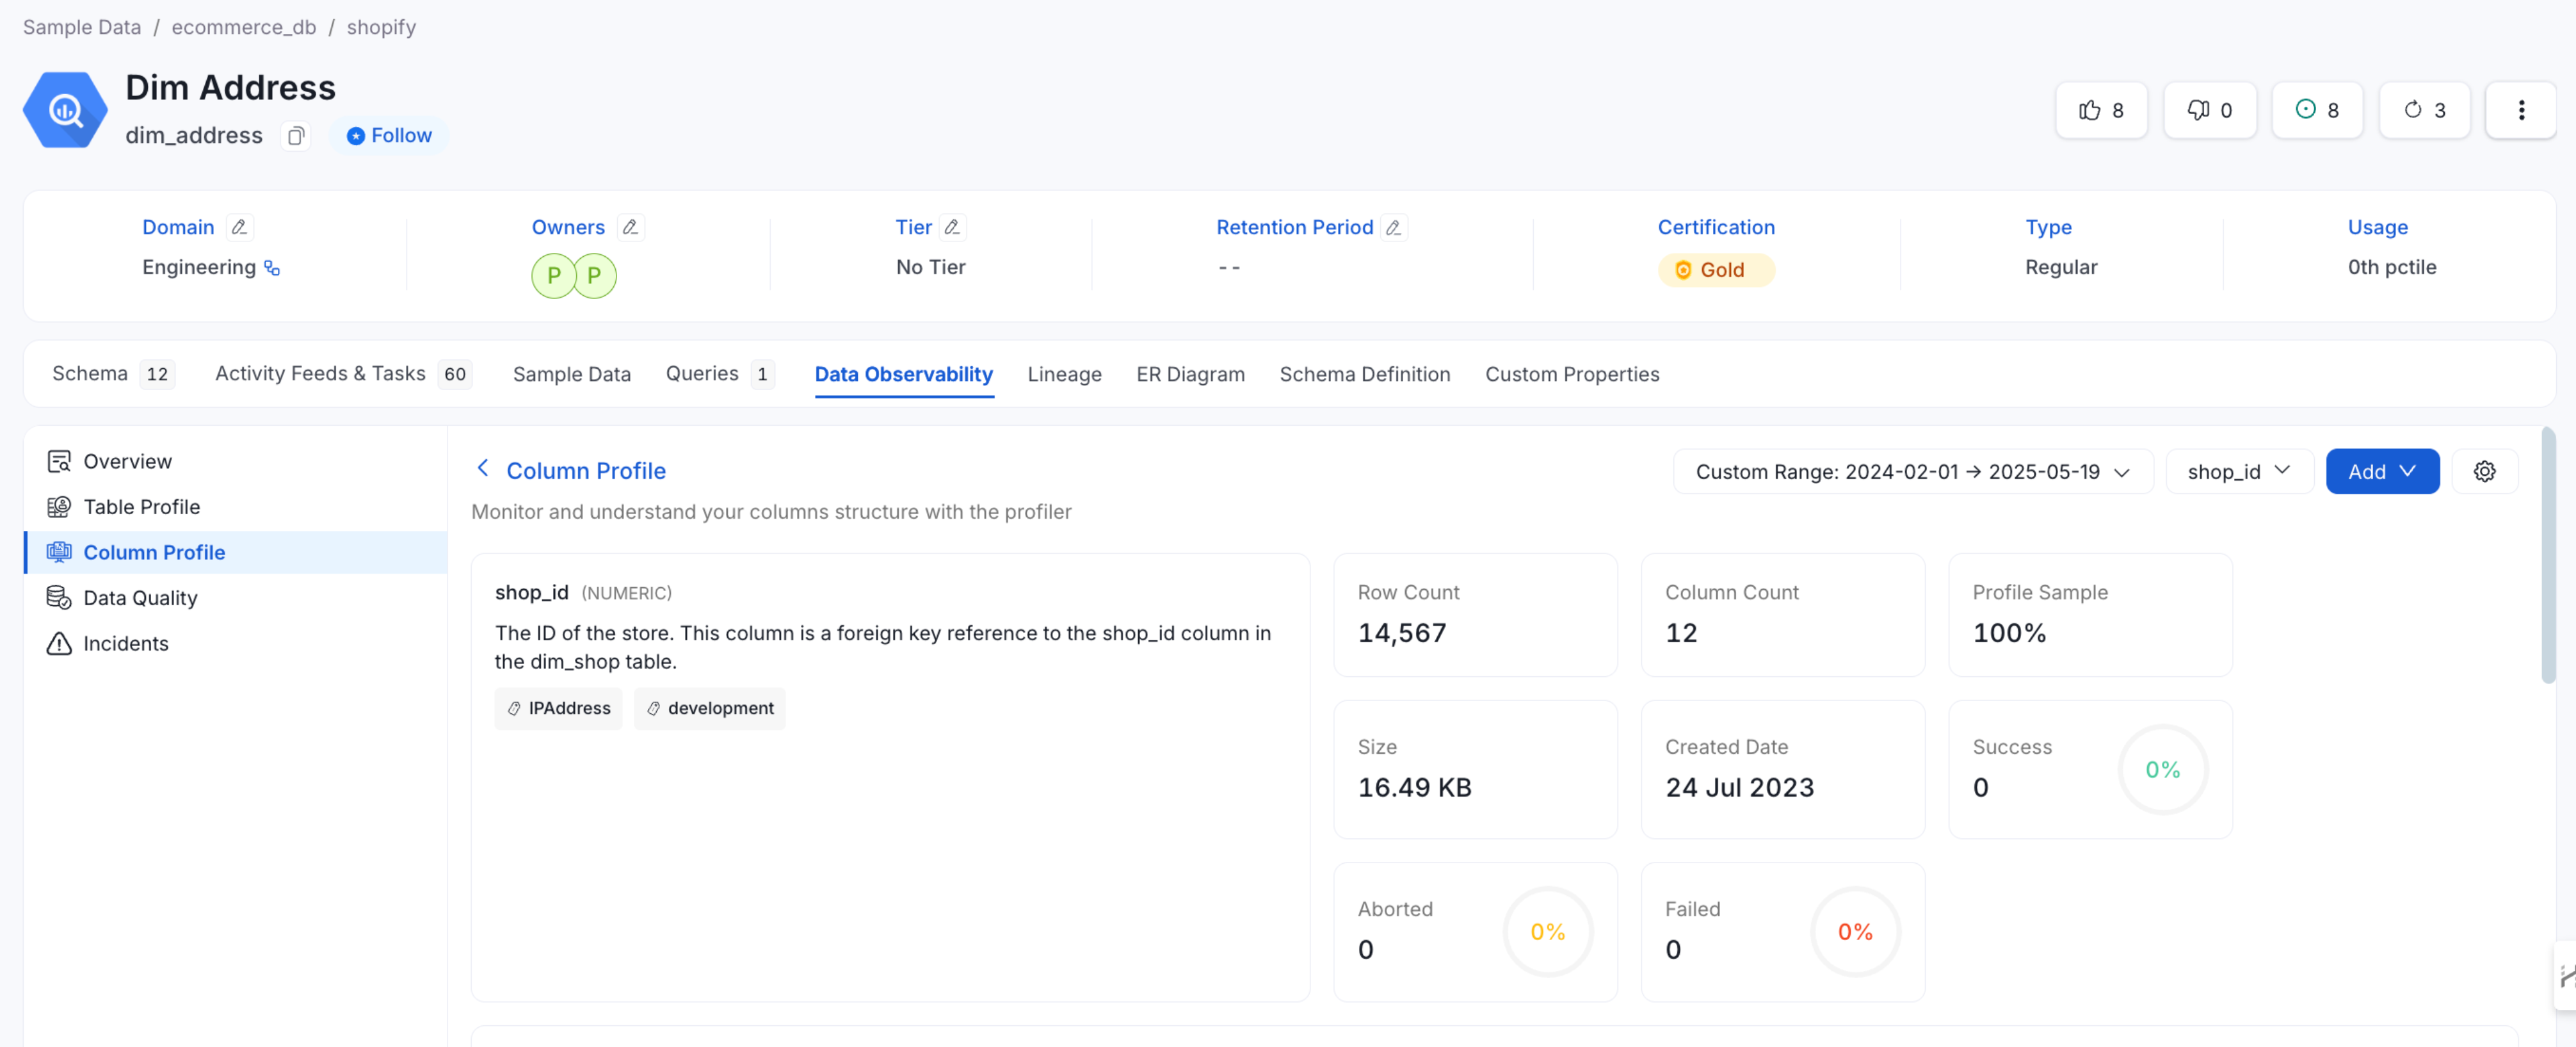Expand the shop_id column selector
This screenshot has height=1047, width=2576.
point(2238,471)
